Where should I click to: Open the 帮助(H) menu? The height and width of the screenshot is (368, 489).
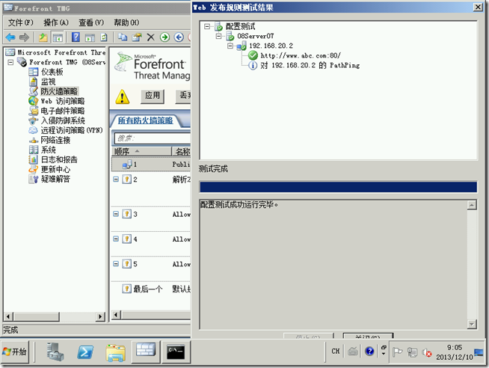pyautogui.click(x=126, y=22)
